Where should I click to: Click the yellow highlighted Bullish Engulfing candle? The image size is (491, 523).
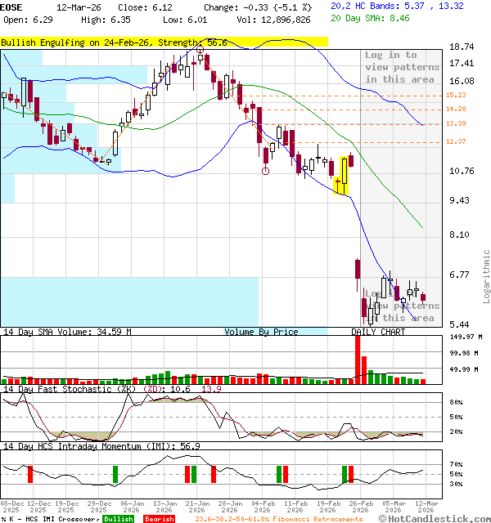point(344,173)
